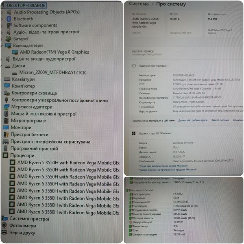Open Умови ліцензії на програмний продукт Microsoft
The image size is (244, 244).
click(x=168, y=170)
